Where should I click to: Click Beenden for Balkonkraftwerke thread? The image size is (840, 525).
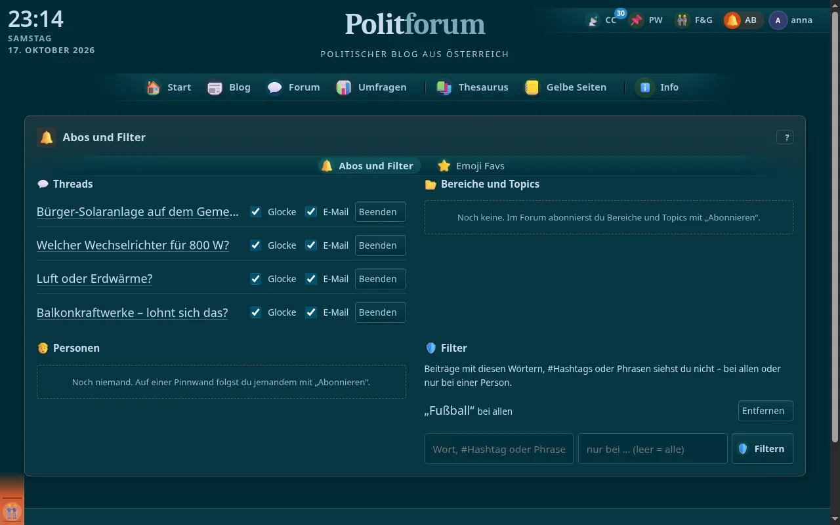381,312
